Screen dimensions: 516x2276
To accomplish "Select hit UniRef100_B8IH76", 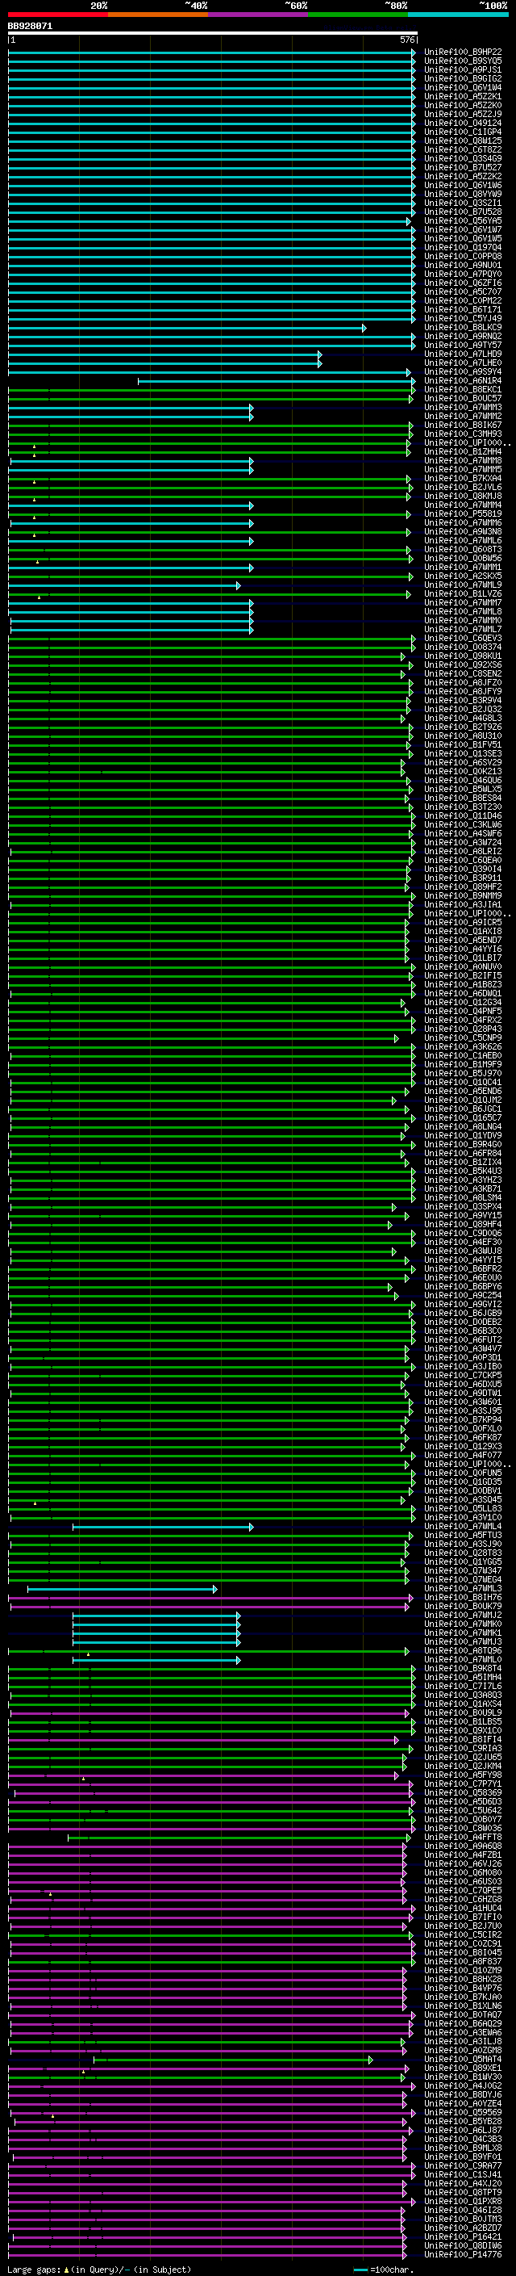I will (x=463, y=1598).
